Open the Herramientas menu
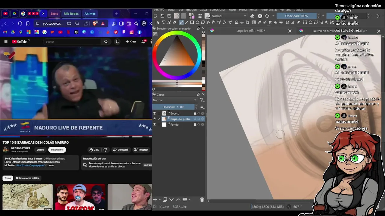The width and height of the screenshot is (385, 216). [248, 10]
